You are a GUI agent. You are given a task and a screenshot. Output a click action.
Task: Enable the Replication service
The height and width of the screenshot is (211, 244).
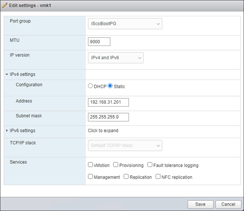click(126, 176)
